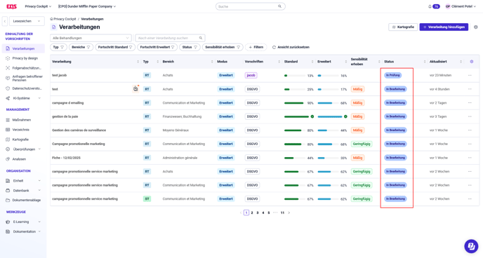Open the table column settings icon
This screenshot has height=258, width=483.
471,62
